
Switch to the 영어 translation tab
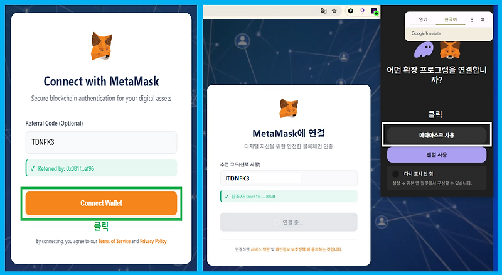[423, 19]
